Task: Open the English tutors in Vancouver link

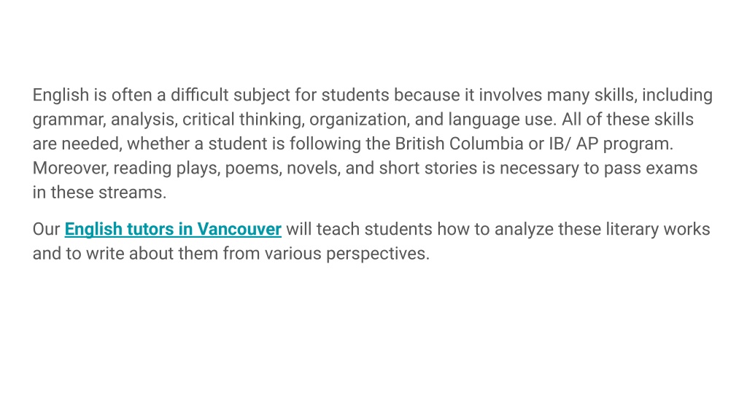Action: (173, 230)
